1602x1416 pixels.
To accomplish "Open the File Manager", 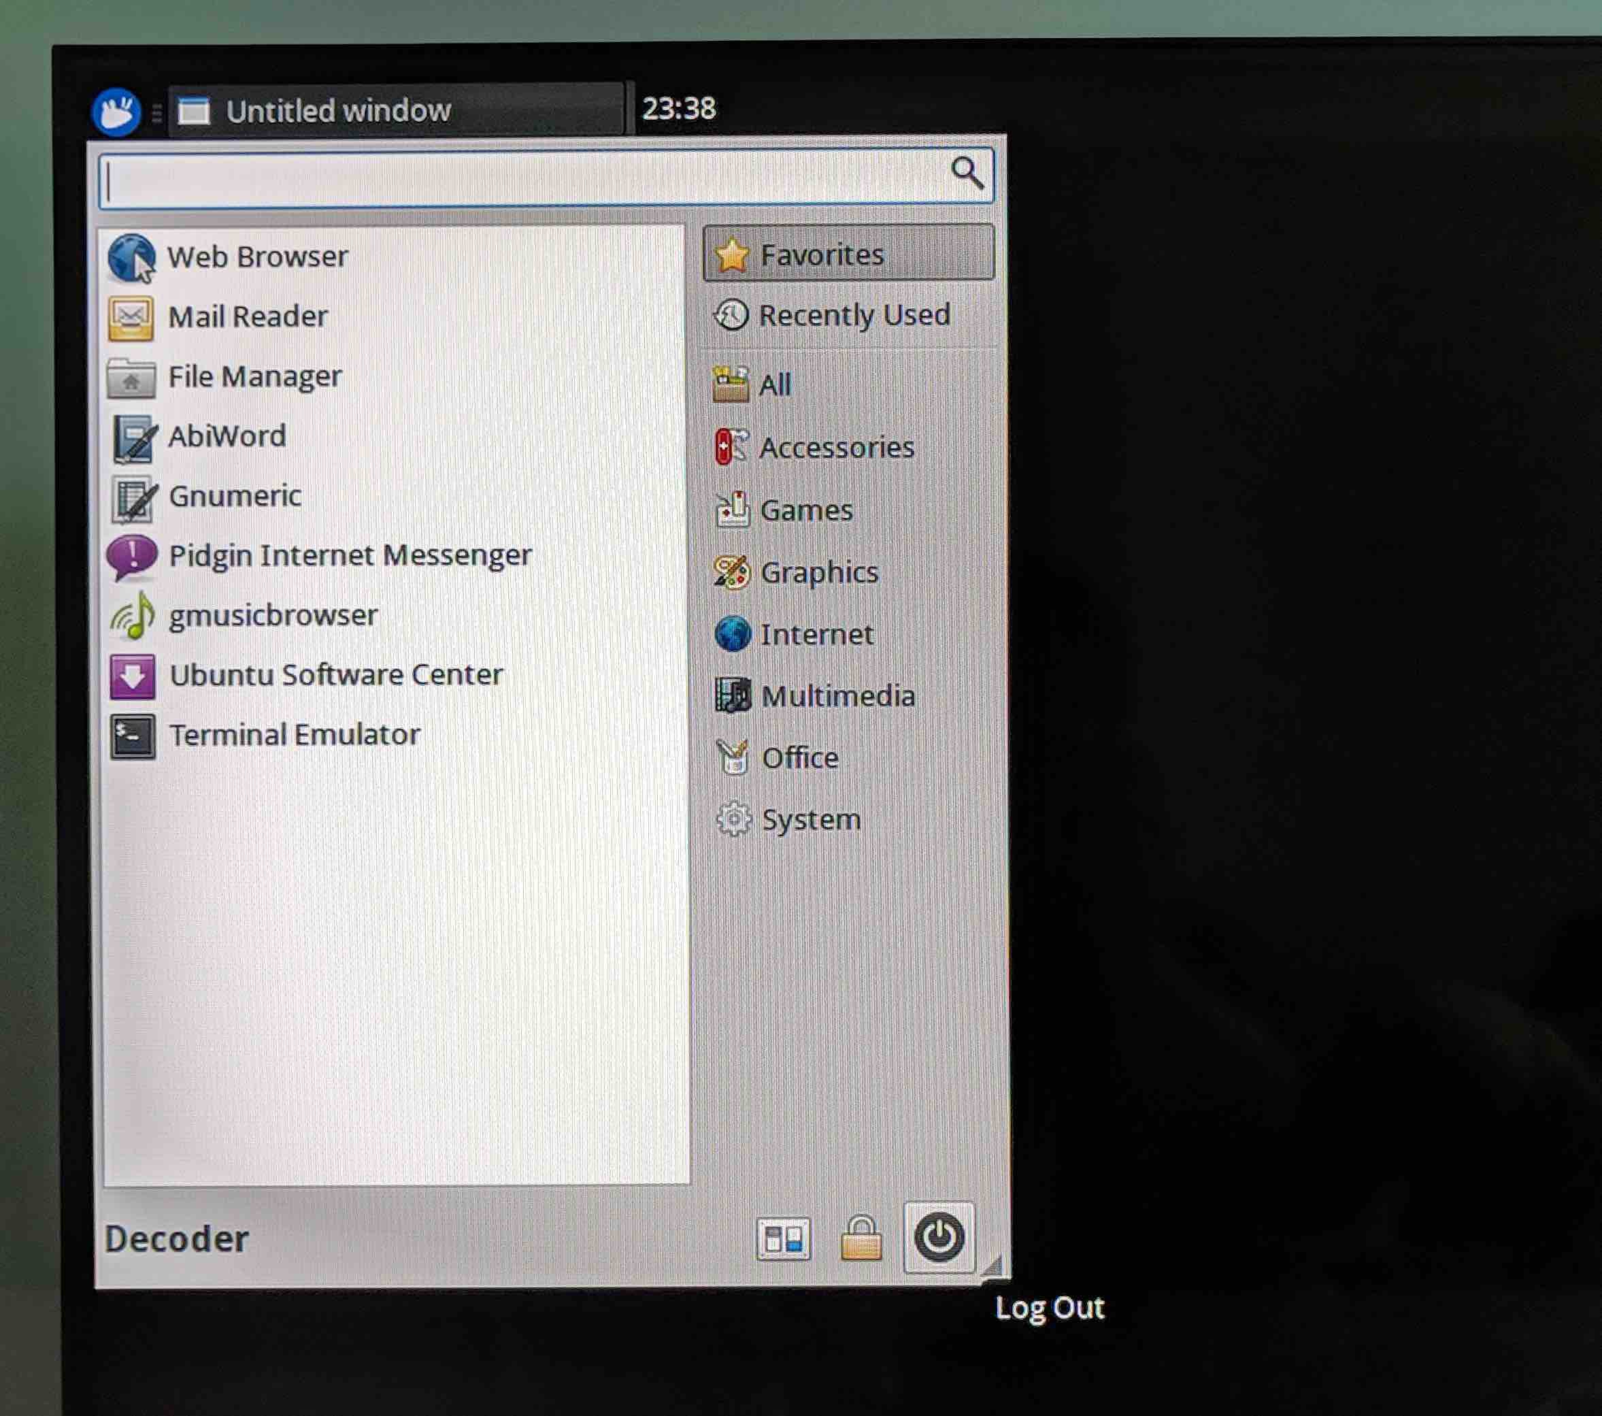I will pyautogui.click(x=254, y=376).
